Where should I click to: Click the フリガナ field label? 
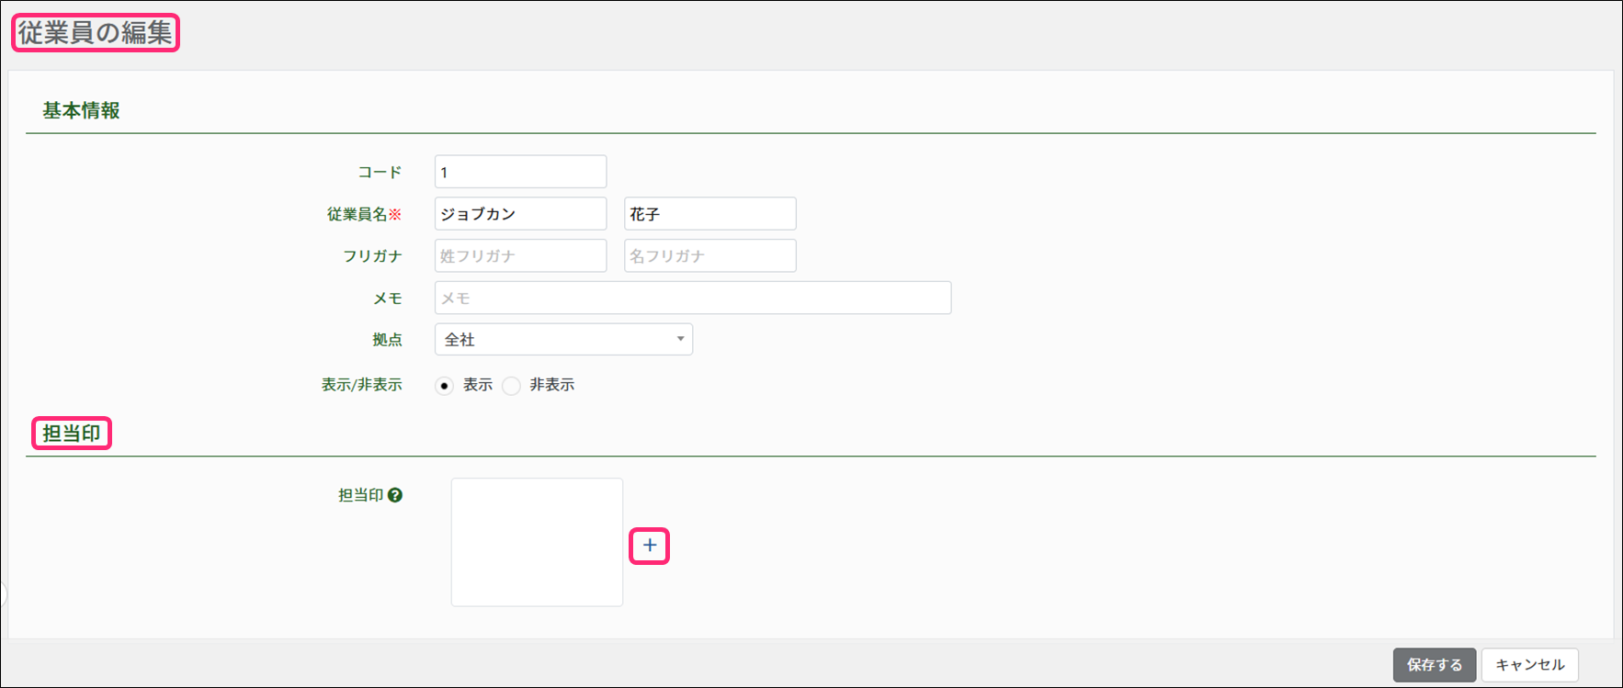[372, 256]
